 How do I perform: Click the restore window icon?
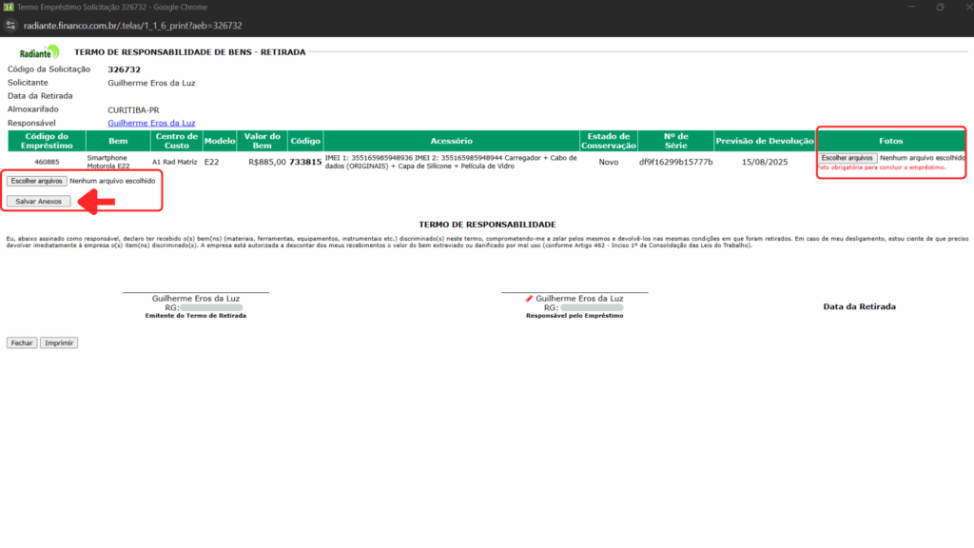pos(940,7)
